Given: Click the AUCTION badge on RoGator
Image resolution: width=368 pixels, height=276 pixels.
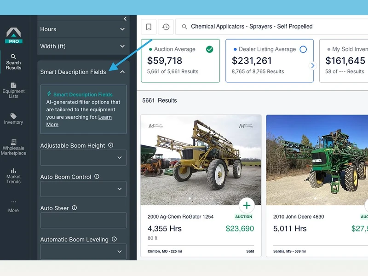Looking at the screenshot, I should click(x=244, y=217).
